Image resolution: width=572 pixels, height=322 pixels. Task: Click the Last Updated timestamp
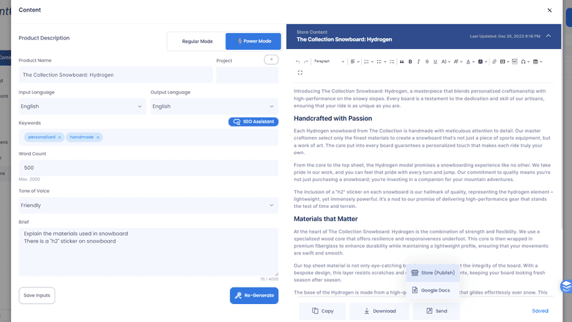pyautogui.click(x=505, y=36)
